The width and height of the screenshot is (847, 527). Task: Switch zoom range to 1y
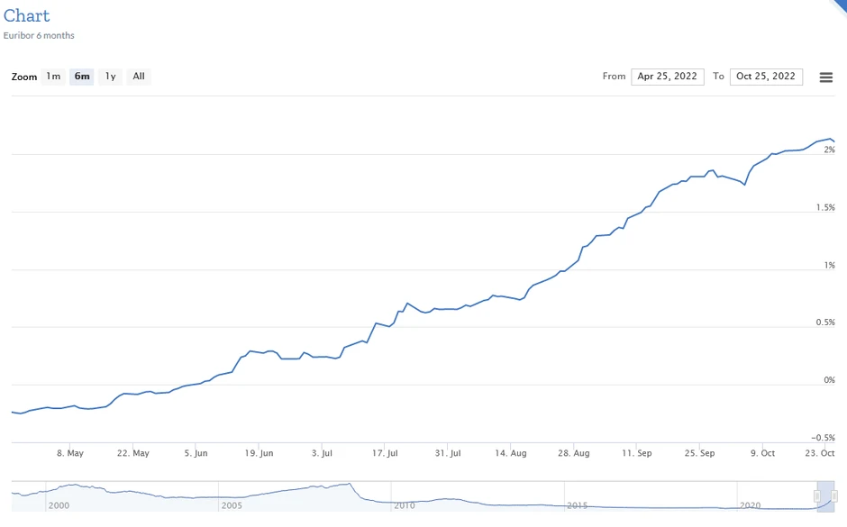110,77
